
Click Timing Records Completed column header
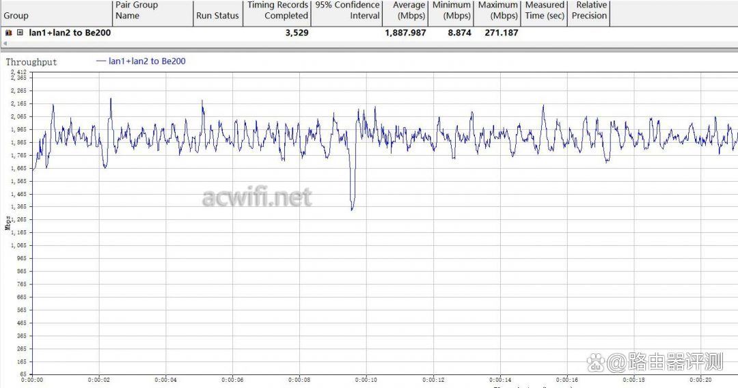[277, 10]
